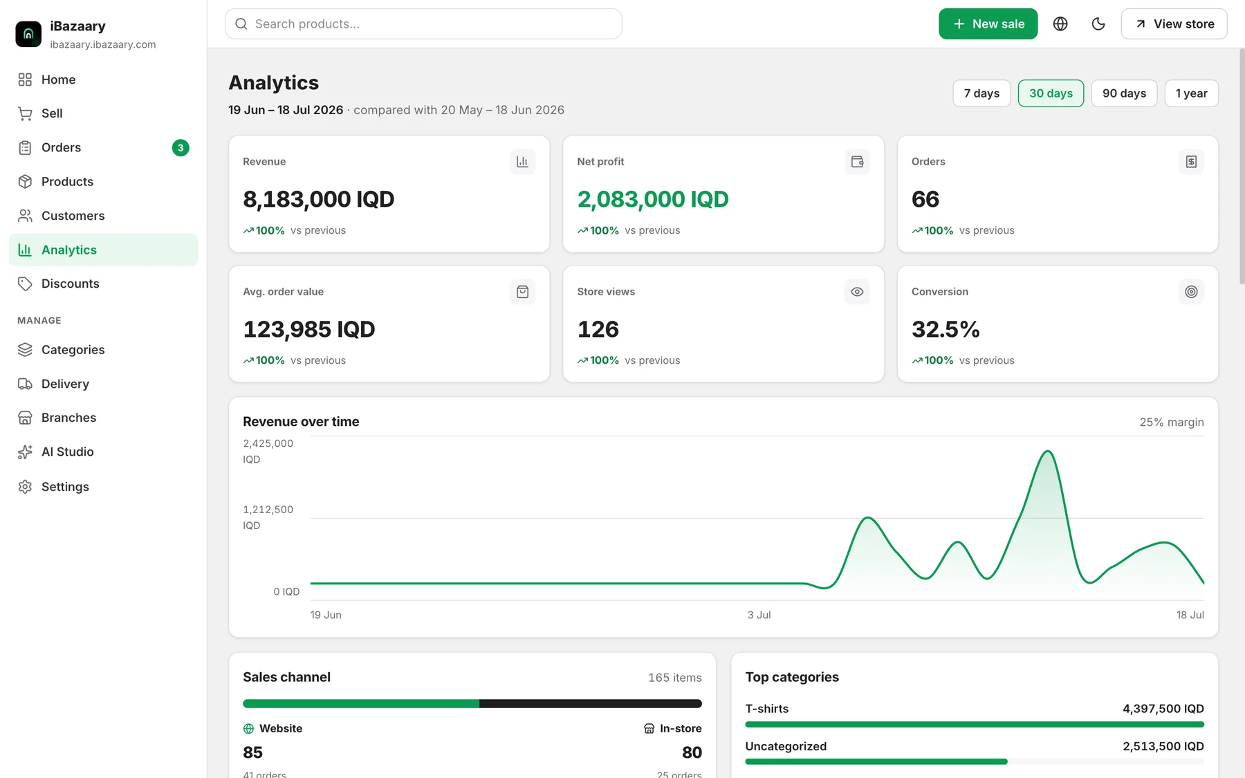
Task: Click the View store button
Action: click(x=1174, y=24)
